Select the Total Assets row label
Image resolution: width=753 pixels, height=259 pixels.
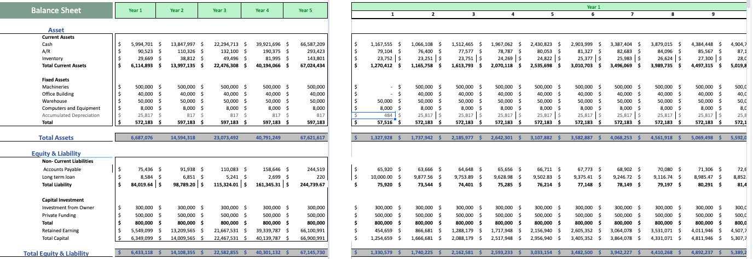56,138
